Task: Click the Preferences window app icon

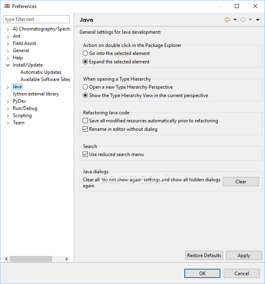Action: pos(7,6)
